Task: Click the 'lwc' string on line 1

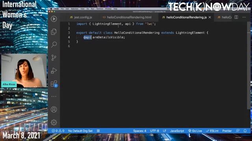Action: (149, 24)
